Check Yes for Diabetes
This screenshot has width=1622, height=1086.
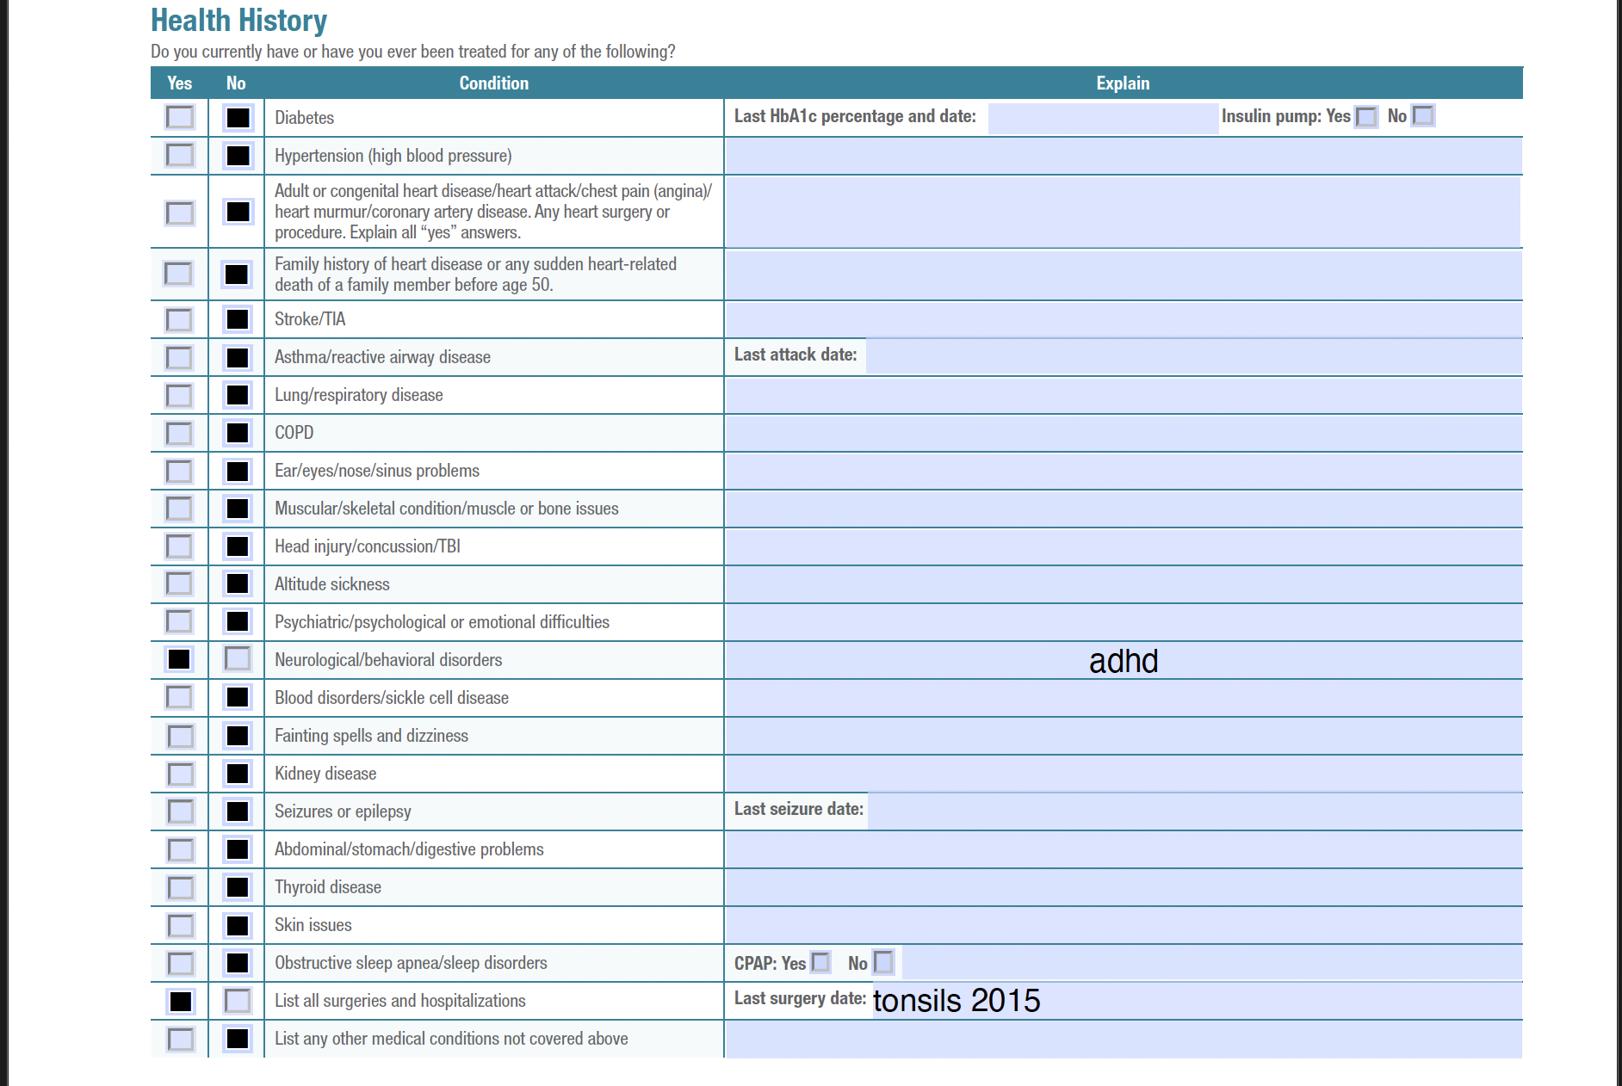click(x=180, y=117)
